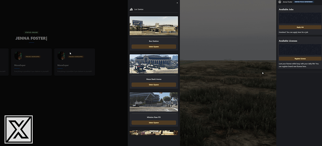Select spawn at Mission Raw PD
The height and width of the screenshot is (146, 322).
[x=154, y=123]
